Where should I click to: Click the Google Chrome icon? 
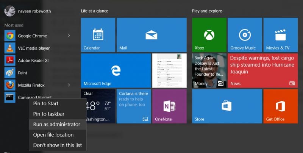(x=9, y=36)
